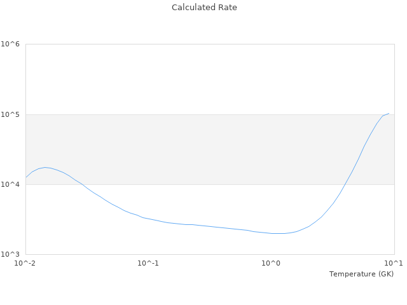Viewport: 407px width, 305px height.
Task: Click the curve point above the 10^-1 tick
Action: point(148,219)
